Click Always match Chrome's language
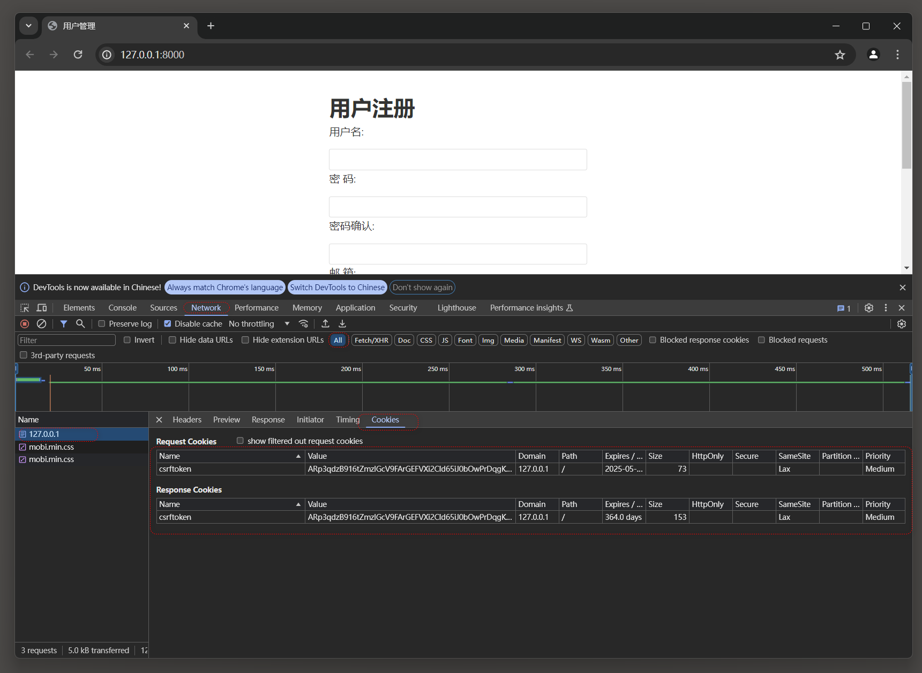Image resolution: width=922 pixels, height=673 pixels. pos(225,288)
